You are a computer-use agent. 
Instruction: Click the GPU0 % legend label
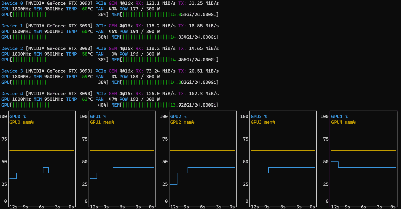tap(17, 117)
